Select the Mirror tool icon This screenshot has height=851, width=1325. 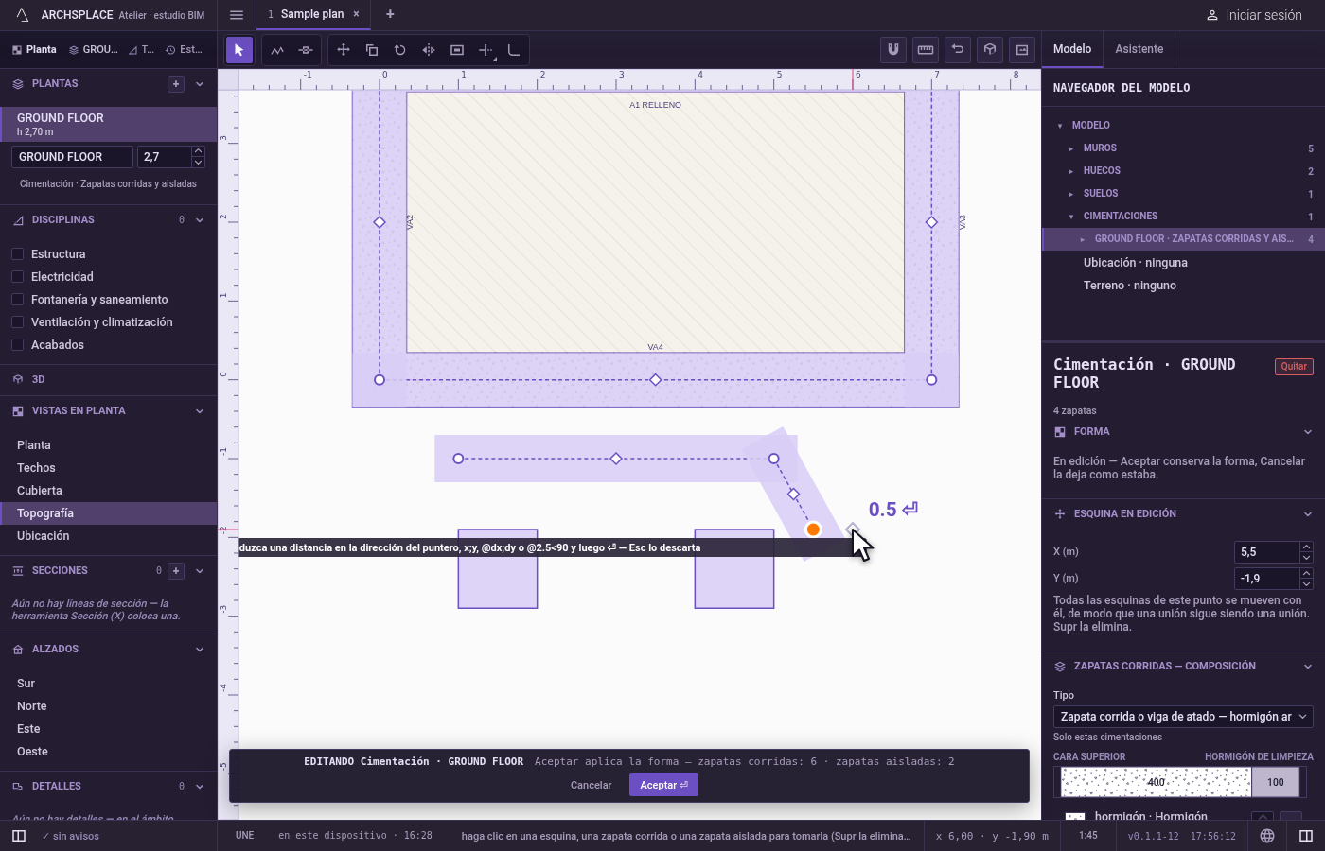click(x=429, y=50)
